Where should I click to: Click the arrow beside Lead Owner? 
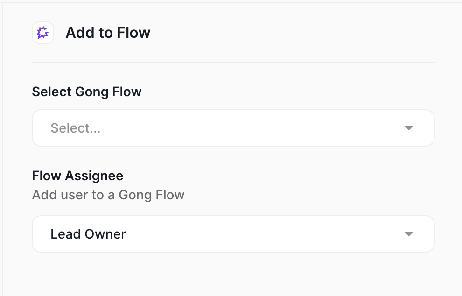click(x=409, y=234)
